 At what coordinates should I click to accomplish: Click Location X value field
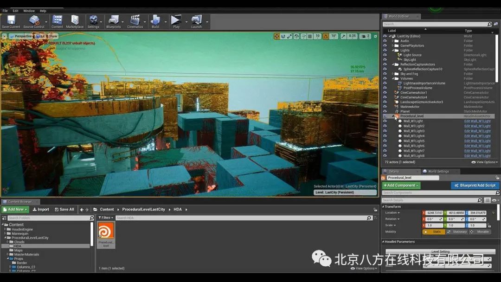point(435,213)
